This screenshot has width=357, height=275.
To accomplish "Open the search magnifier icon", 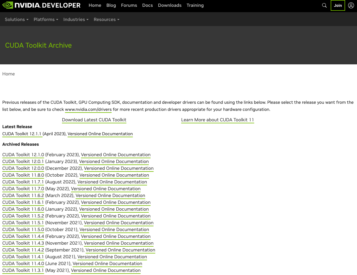I will point(324,5).
